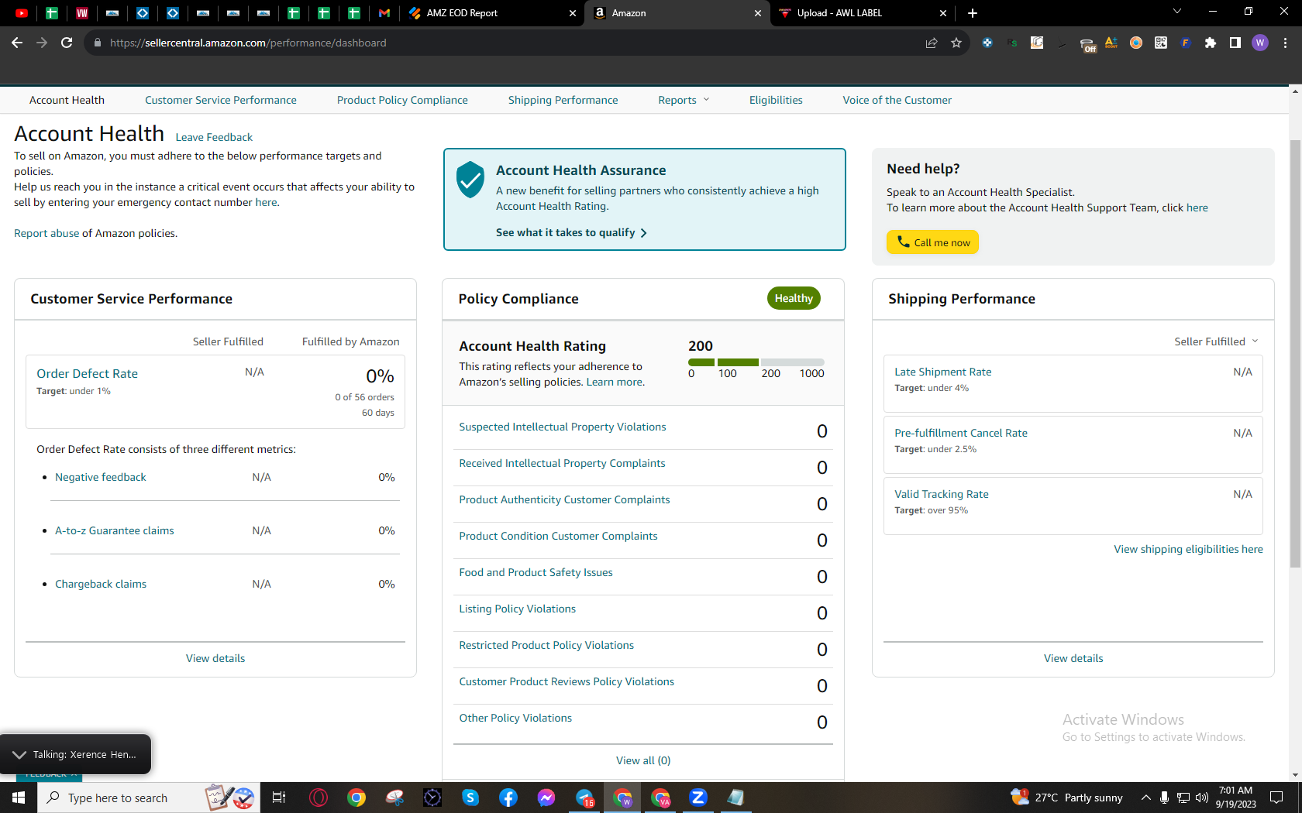Click the Healthy status badge
This screenshot has height=813, width=1302.
794,298
